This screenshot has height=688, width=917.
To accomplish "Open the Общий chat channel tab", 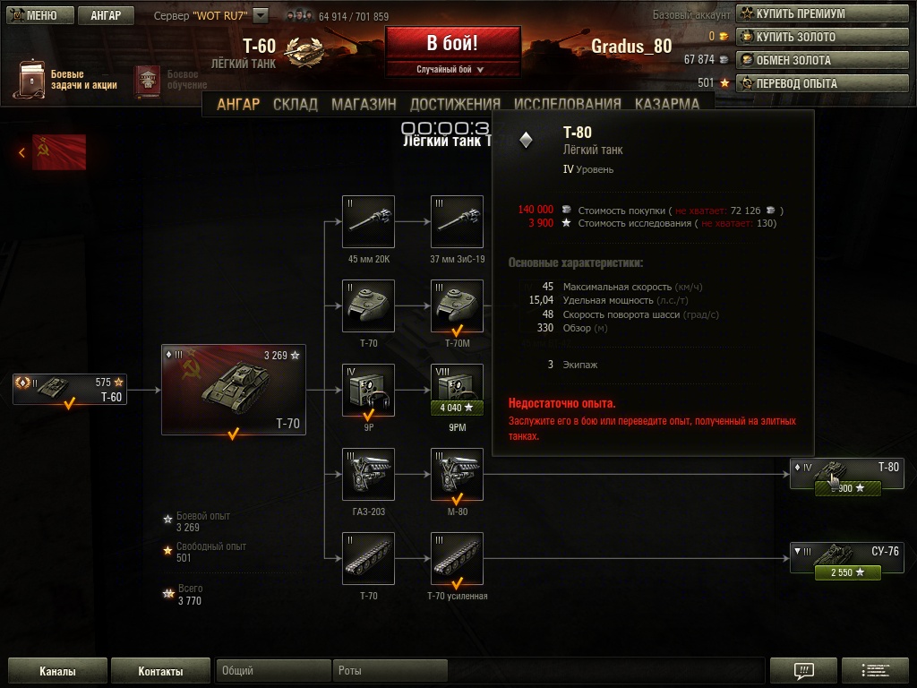I will pyautogui.click(x=273, y=670).
